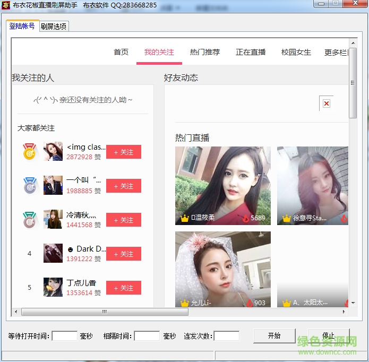The height and width of the screenshot is (362, 369).
Task: Open avatar of user 丁点儿香
Action: point(53,287)
